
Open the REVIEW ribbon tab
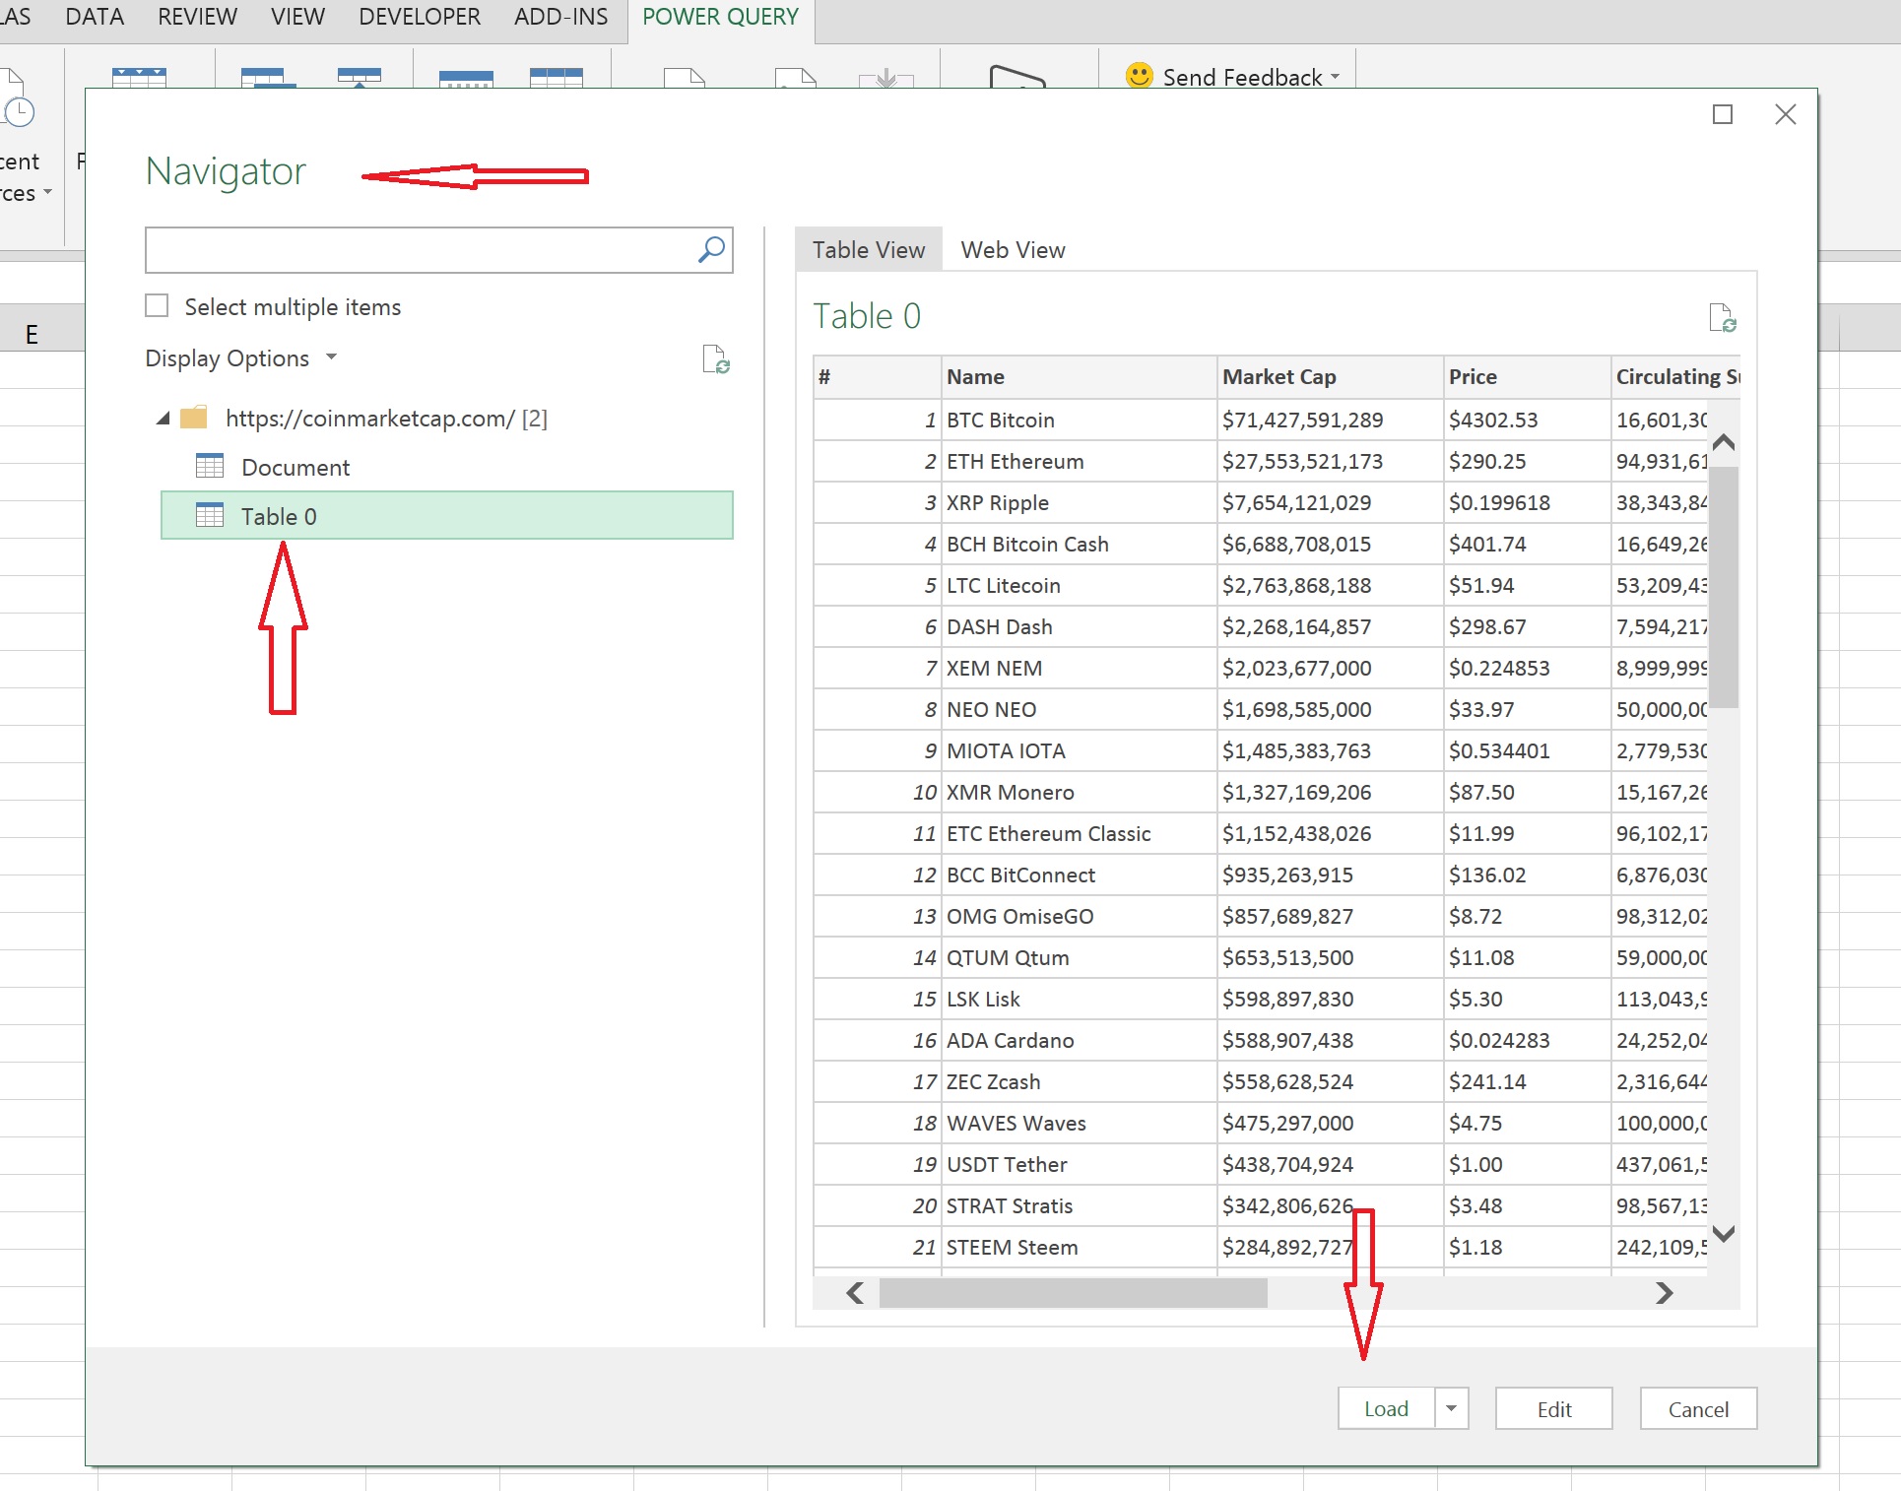pyautogui.click(x=197, y=17)
